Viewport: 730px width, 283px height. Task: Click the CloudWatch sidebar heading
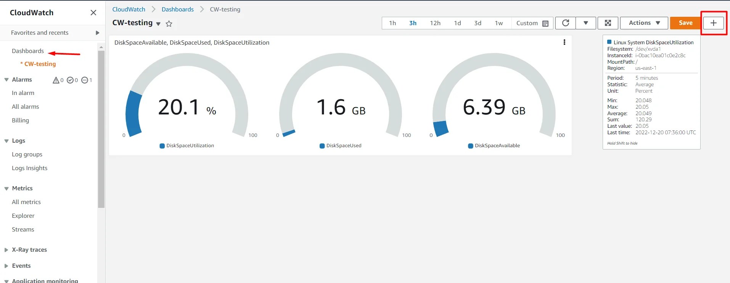click(32, 13)
